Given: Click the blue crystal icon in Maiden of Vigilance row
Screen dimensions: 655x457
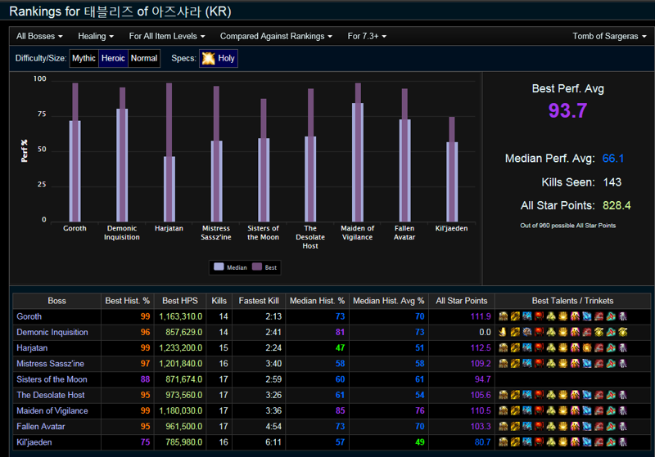Looking at the screenshot, I should (587, 410).
